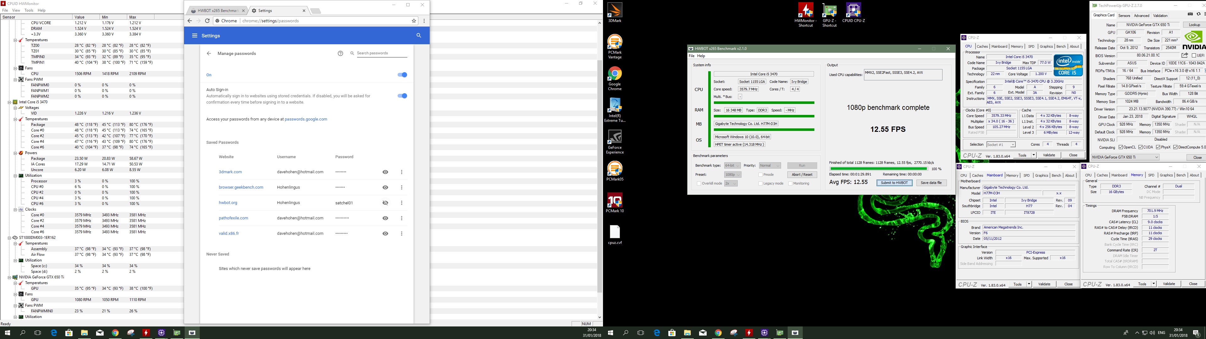Open the Priority Normal dropdown
The height and width of the screenshot is (339, 1206).
770,166
